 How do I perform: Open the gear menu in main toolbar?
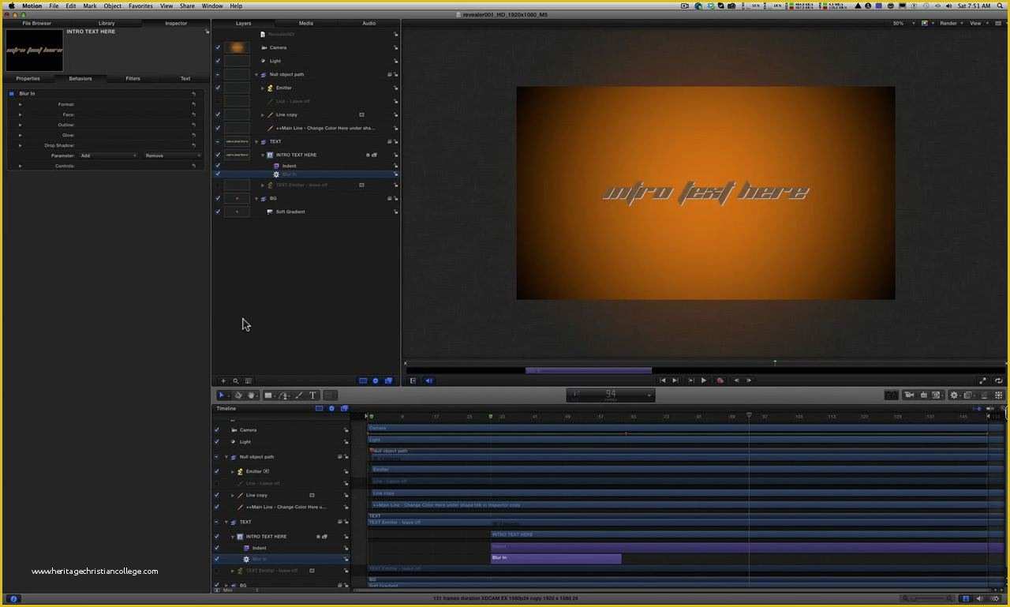click(x=954, y=395)
